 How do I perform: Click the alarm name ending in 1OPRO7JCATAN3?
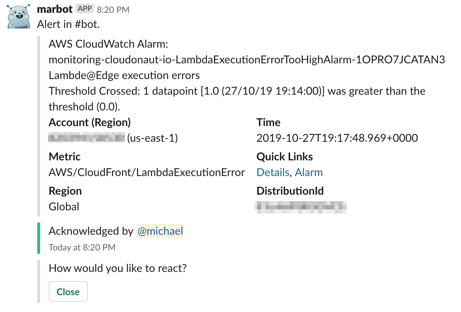pyautogui.click(x=246, y=60)
